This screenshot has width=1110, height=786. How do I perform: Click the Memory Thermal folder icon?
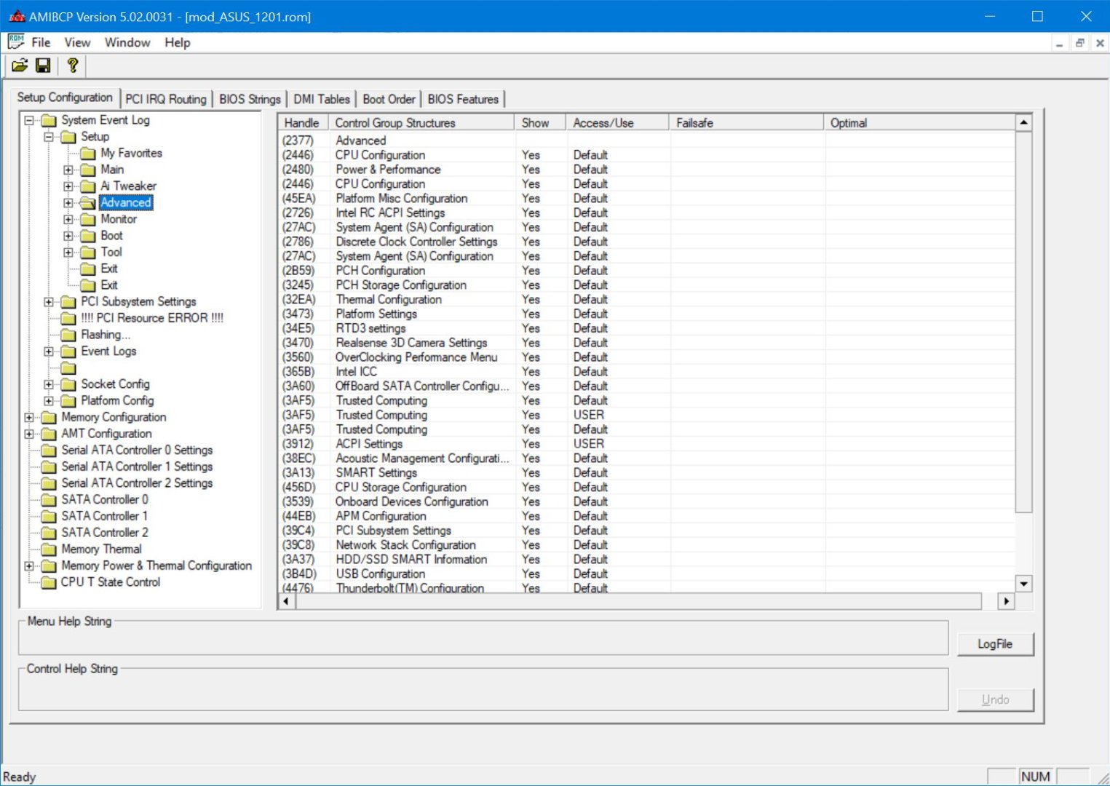tap(49, 549)
